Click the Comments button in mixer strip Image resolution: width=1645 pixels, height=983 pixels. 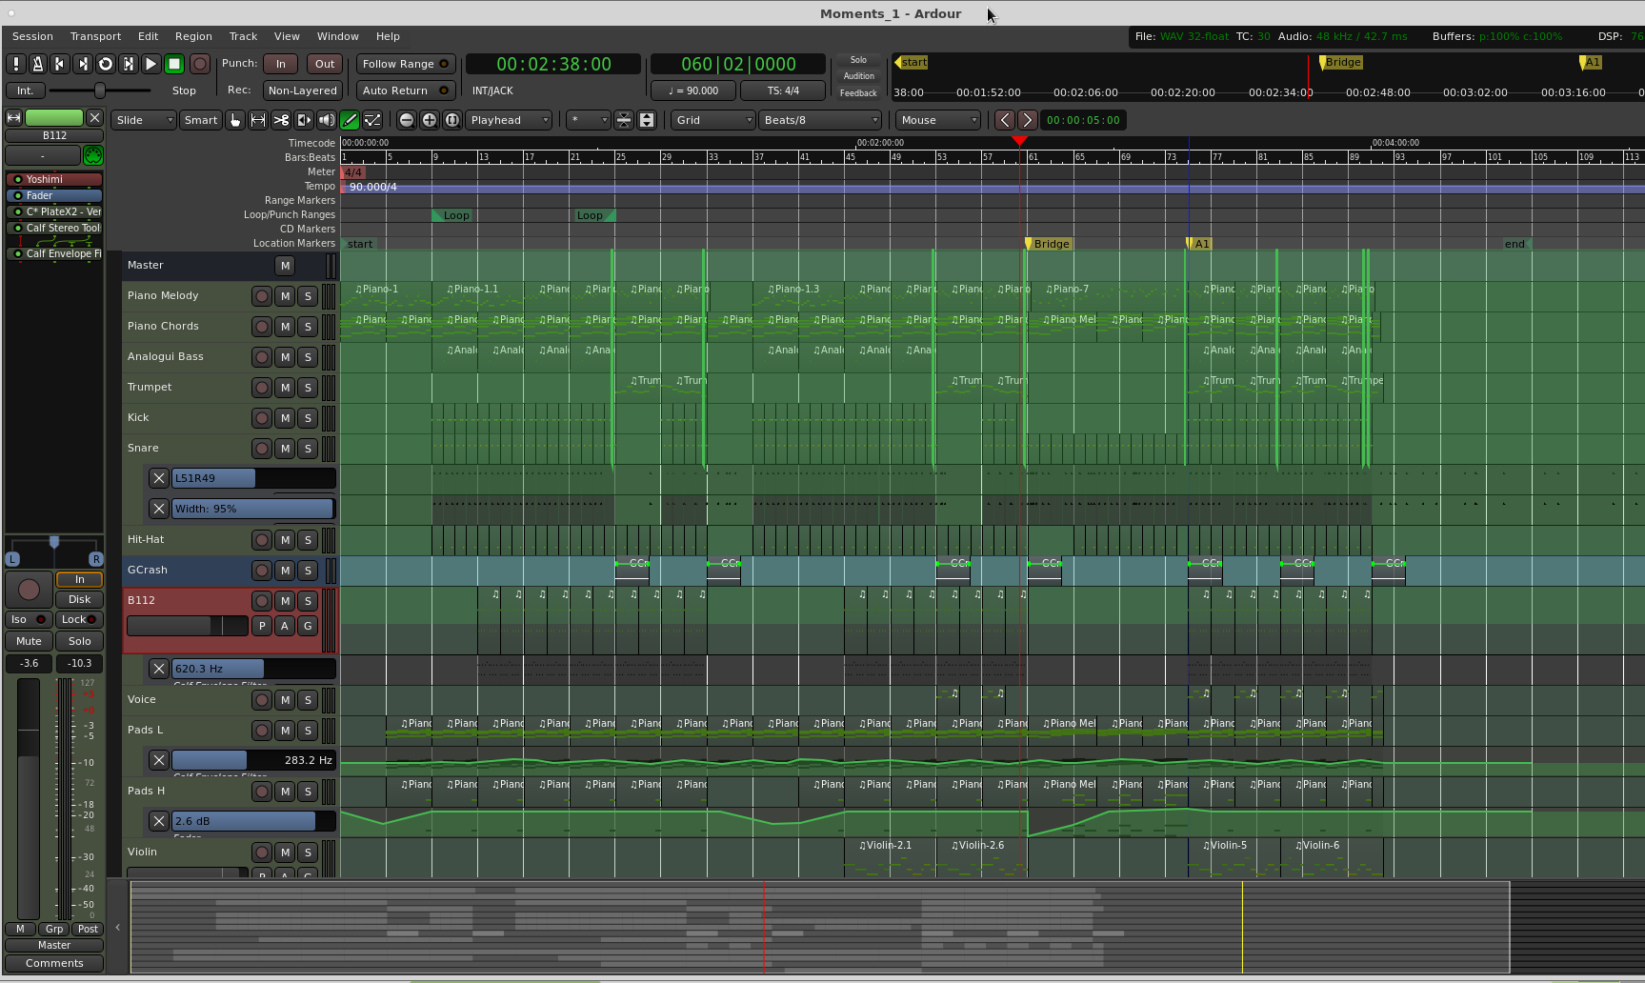coord(54,963)
